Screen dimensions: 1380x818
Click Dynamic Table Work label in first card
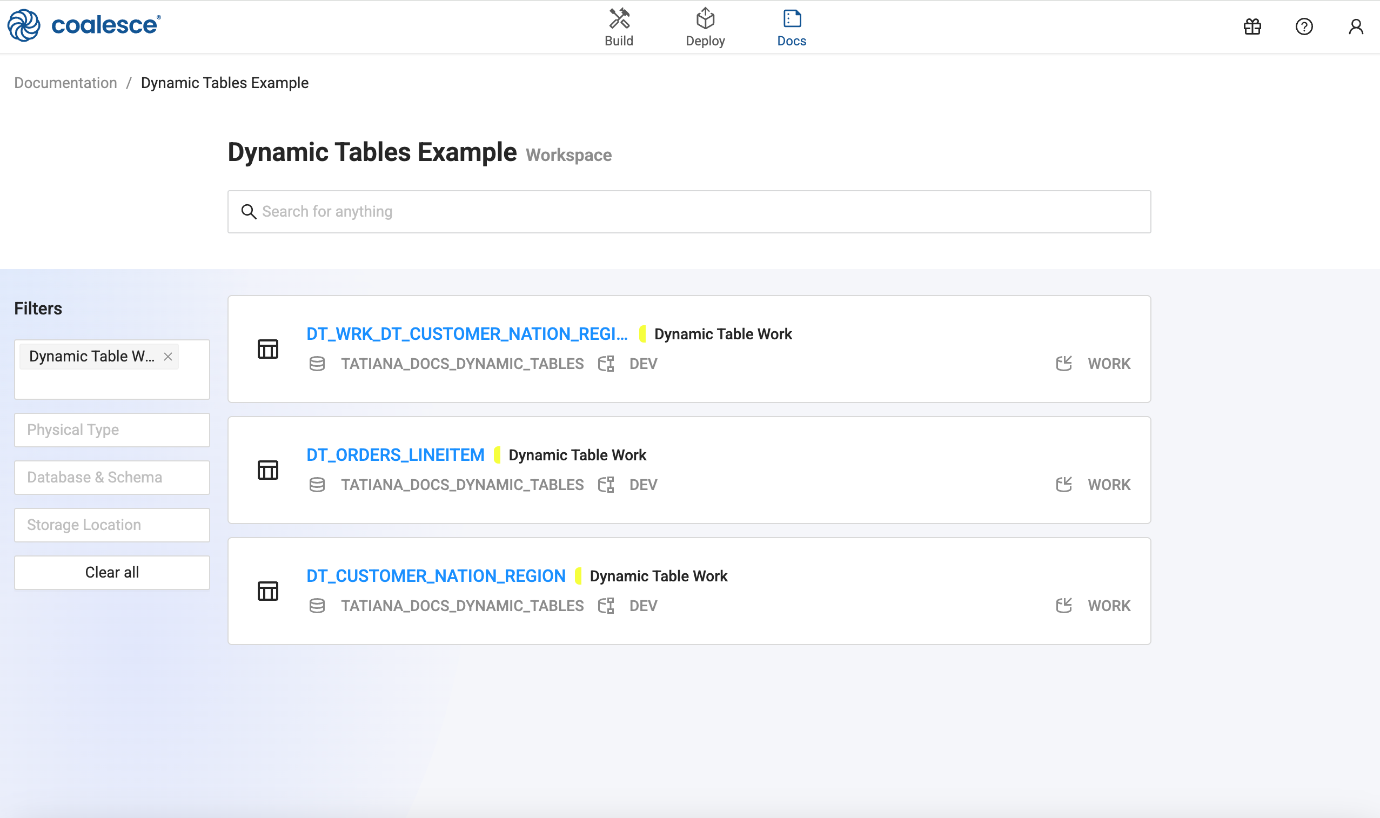(723, 334)
